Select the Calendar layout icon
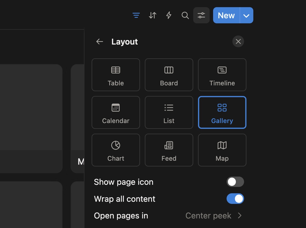 click(x=116, y=112)
